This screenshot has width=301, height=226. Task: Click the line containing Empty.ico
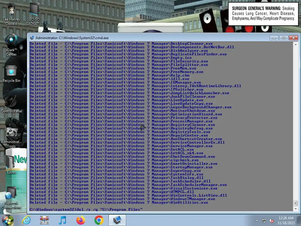point(111,58)
